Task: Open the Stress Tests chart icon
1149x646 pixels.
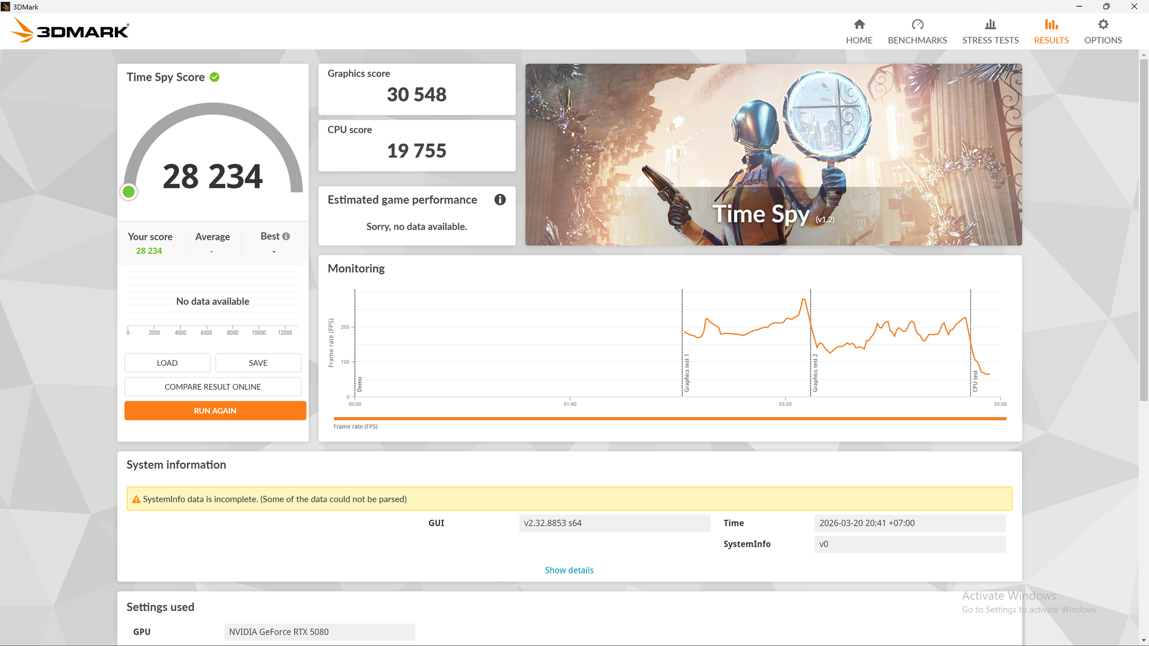Action: point(990,24)
